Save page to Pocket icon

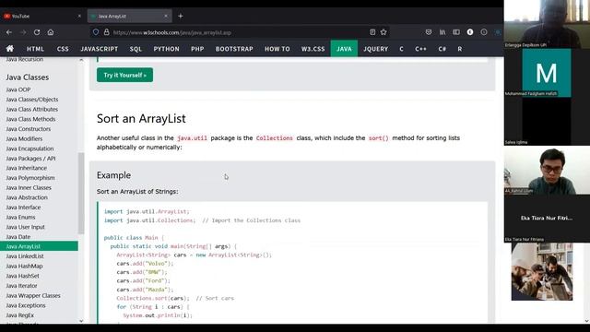(429, 32)
